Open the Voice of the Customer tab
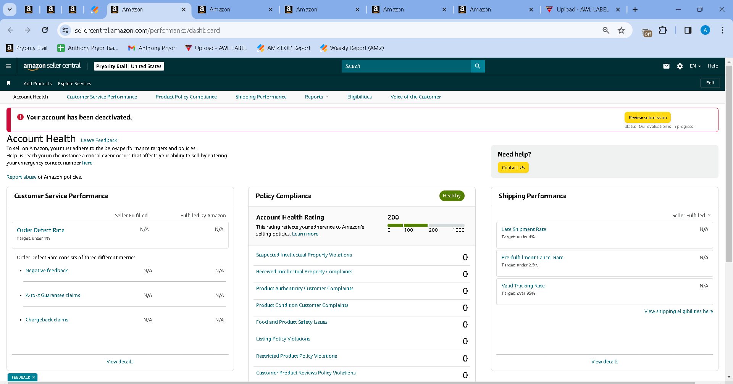 [416, 97]
